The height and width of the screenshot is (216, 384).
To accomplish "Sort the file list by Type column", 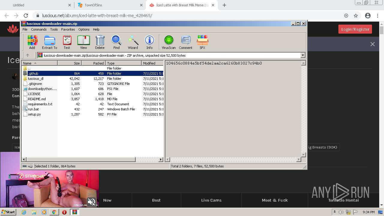I will coord(123,63).
